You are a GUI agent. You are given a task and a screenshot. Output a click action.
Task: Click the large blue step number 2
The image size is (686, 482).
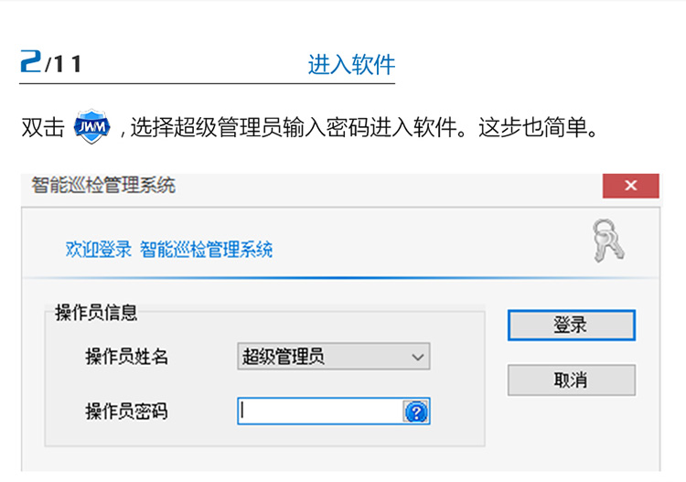[31, 63]
